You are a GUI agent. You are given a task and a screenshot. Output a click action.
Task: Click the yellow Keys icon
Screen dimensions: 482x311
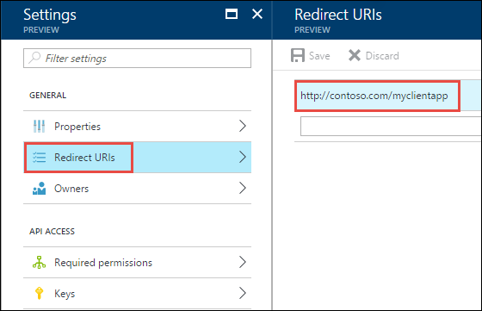(x=39, y=293)
